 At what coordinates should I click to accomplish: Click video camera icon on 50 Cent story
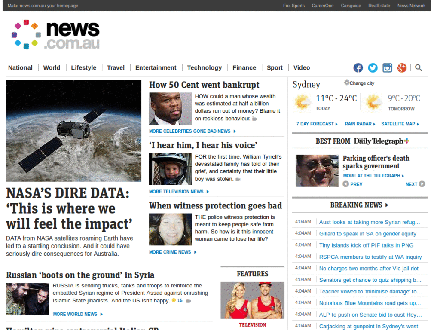(255, 119)
